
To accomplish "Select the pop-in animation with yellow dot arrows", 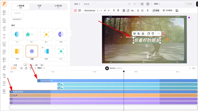I will (x=46, y=34).
